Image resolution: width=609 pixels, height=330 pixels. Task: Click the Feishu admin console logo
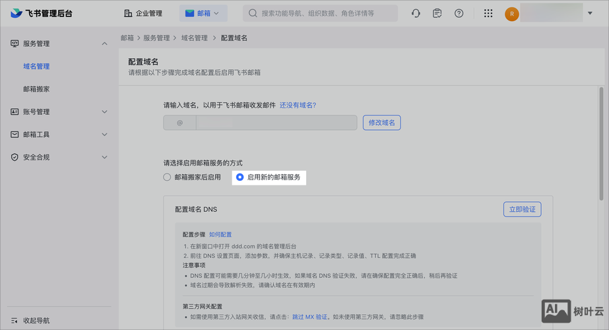click(x=41, y=13)
